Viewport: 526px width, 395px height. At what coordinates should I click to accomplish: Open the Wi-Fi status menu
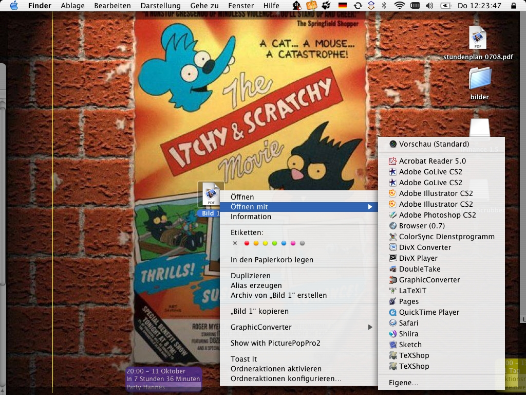pyautogui.click(x=399, y=5)
